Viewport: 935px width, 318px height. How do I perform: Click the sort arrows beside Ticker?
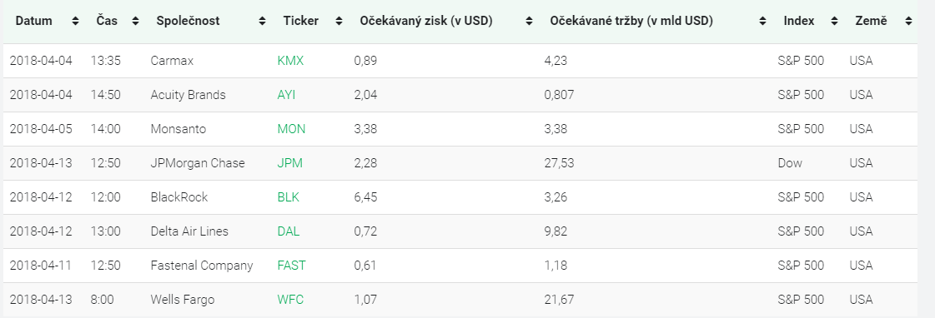pos(339,22)
